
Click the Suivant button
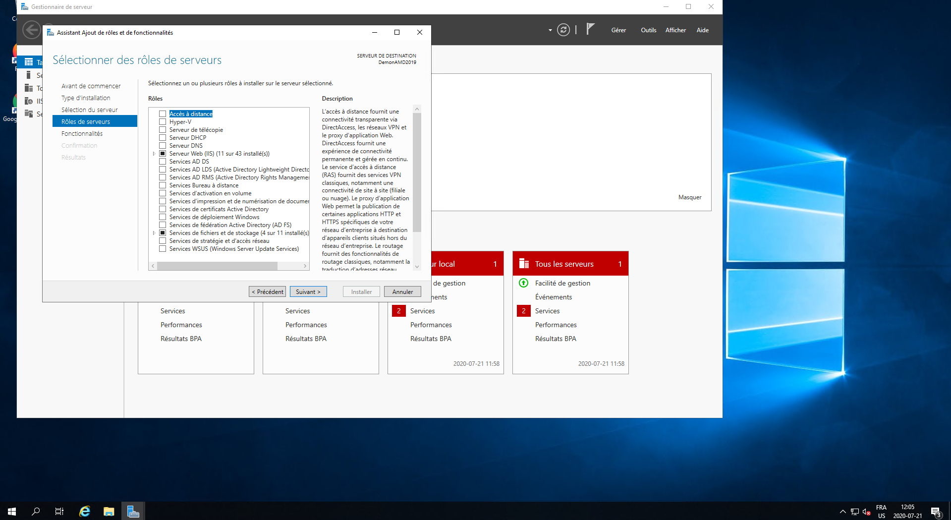coord(308,292)
